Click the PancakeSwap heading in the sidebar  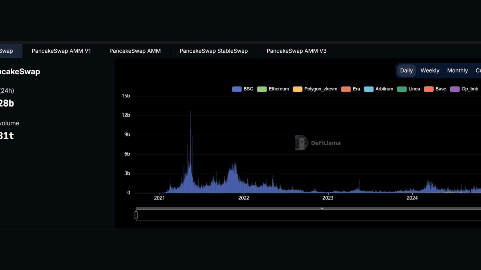[x=20, y=72]
